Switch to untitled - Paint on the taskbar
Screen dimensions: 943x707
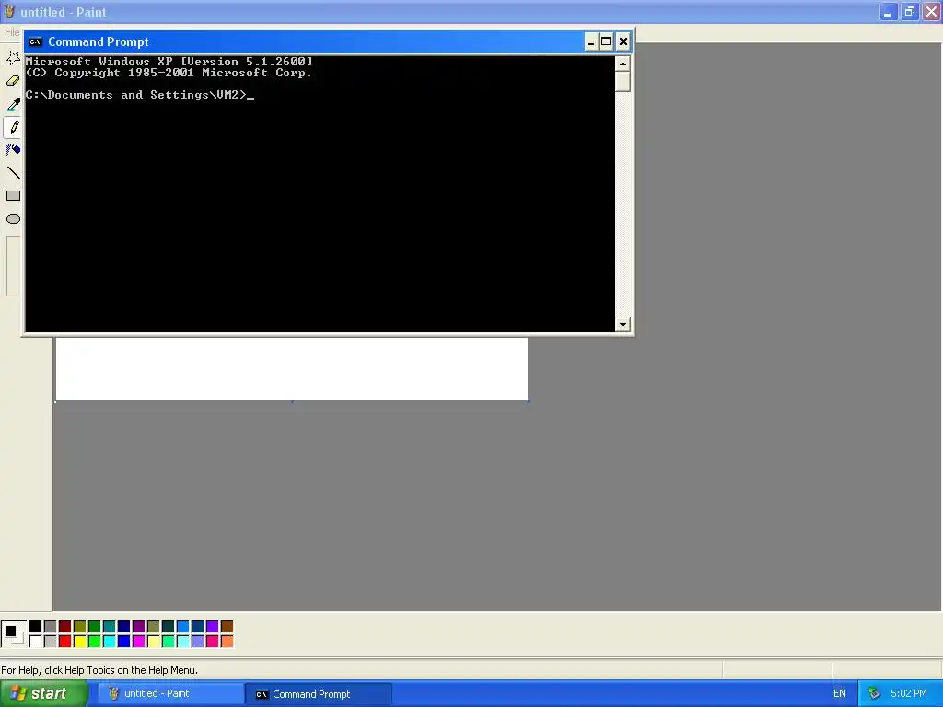coord(170,694)
